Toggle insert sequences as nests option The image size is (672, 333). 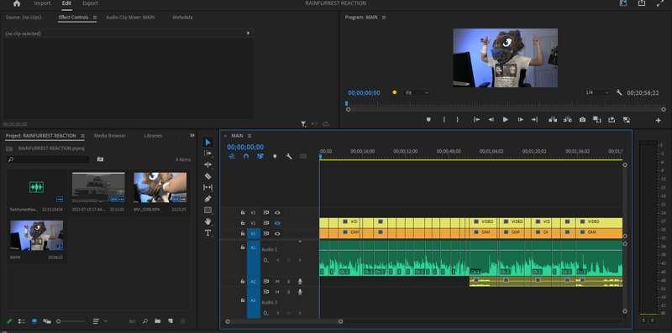pyautogui.click(x=232, y=156)
